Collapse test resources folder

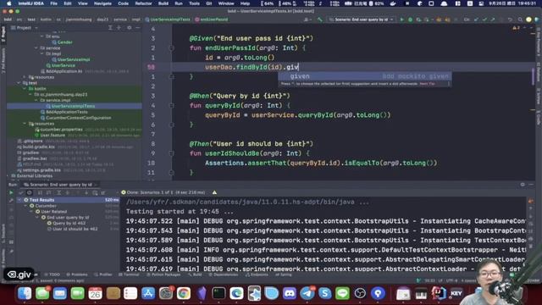point(25,124)
